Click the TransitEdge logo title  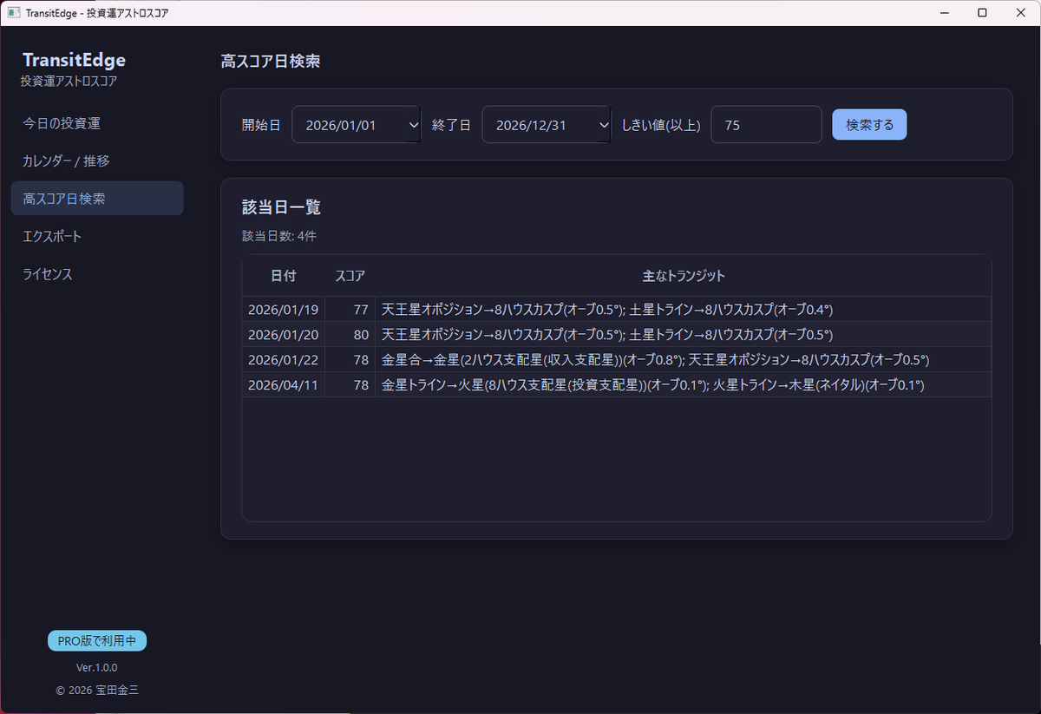(74, 60)
